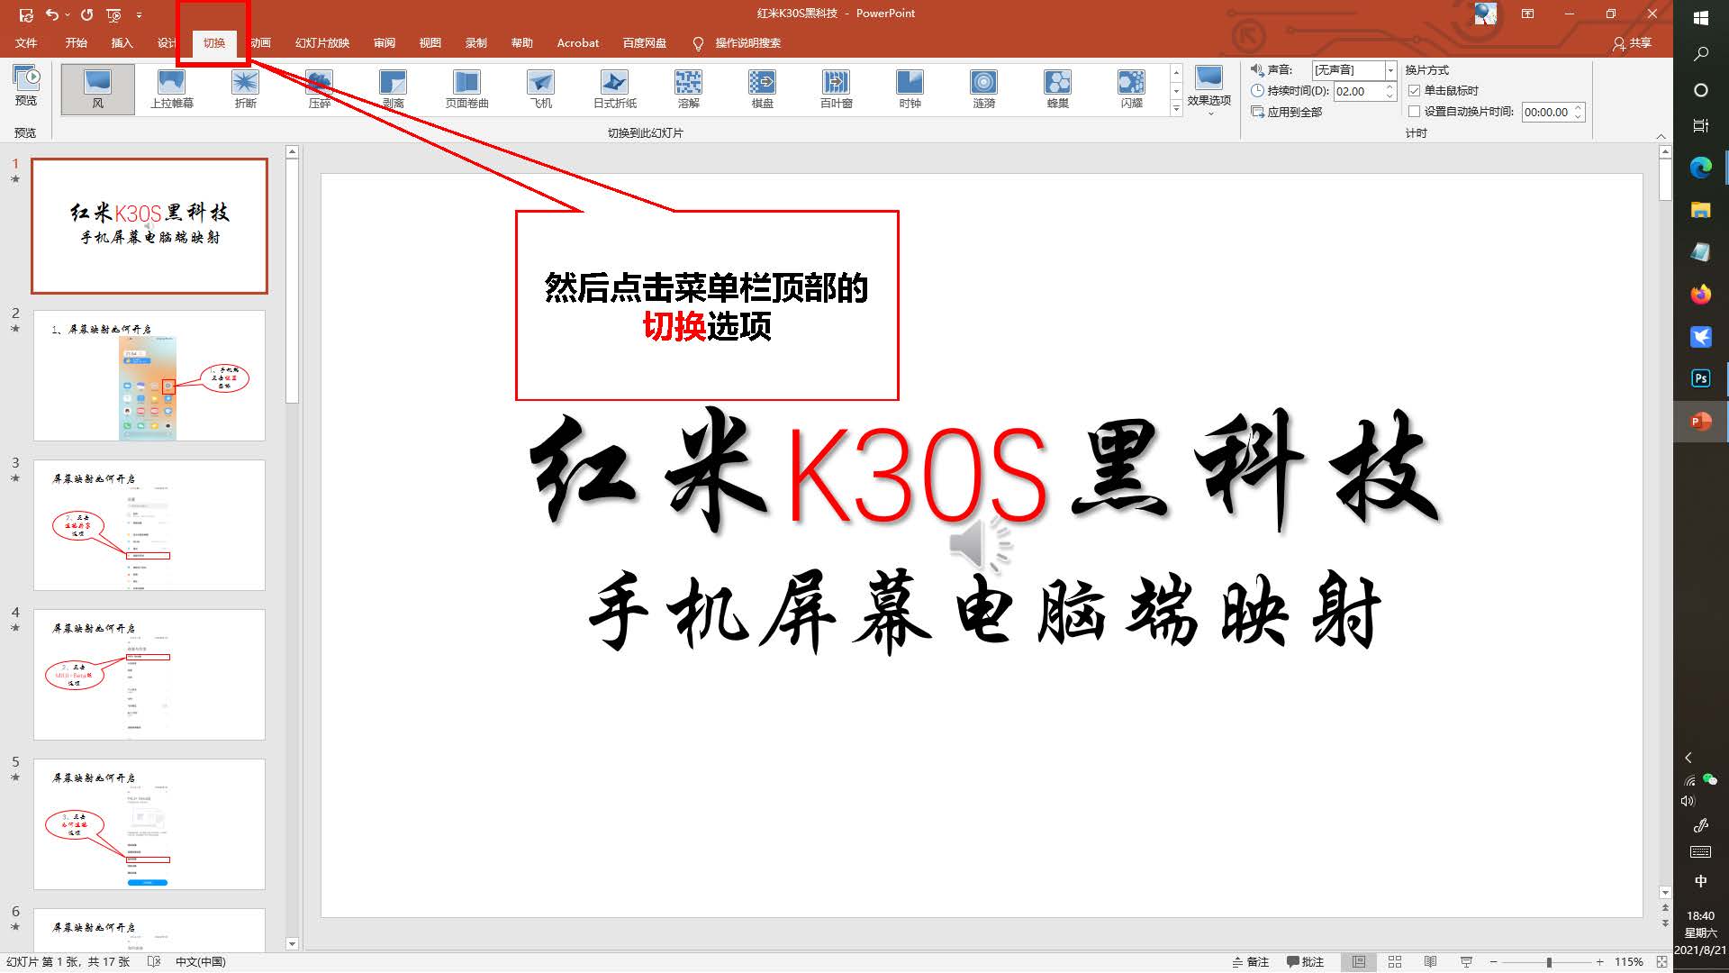Check accessibility icon in status bar
The height and width of the screenshot is (973, 1729).
[154, 961]
